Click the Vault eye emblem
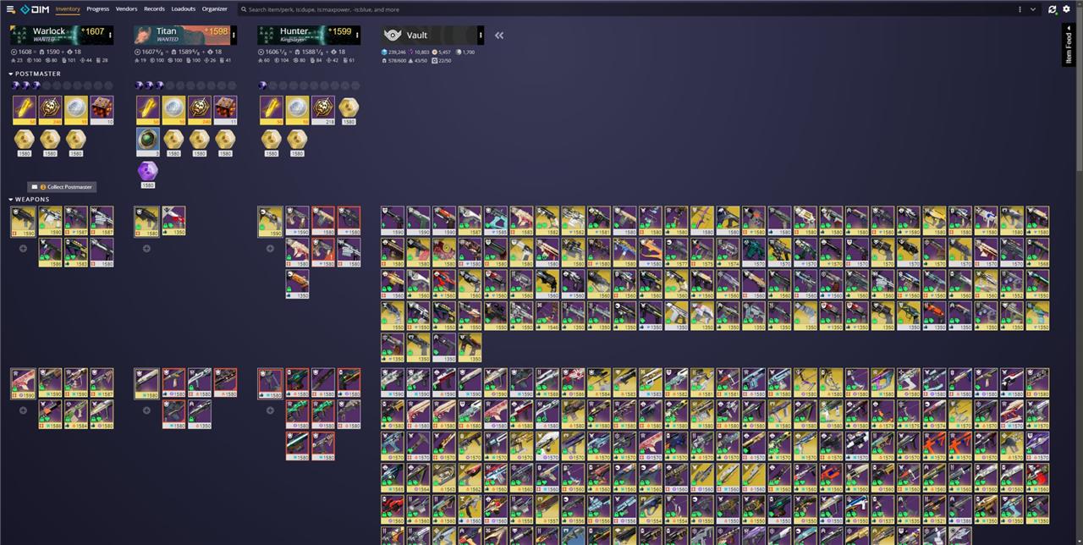Viewport: 1083px width, 545px height. [393, 36]
